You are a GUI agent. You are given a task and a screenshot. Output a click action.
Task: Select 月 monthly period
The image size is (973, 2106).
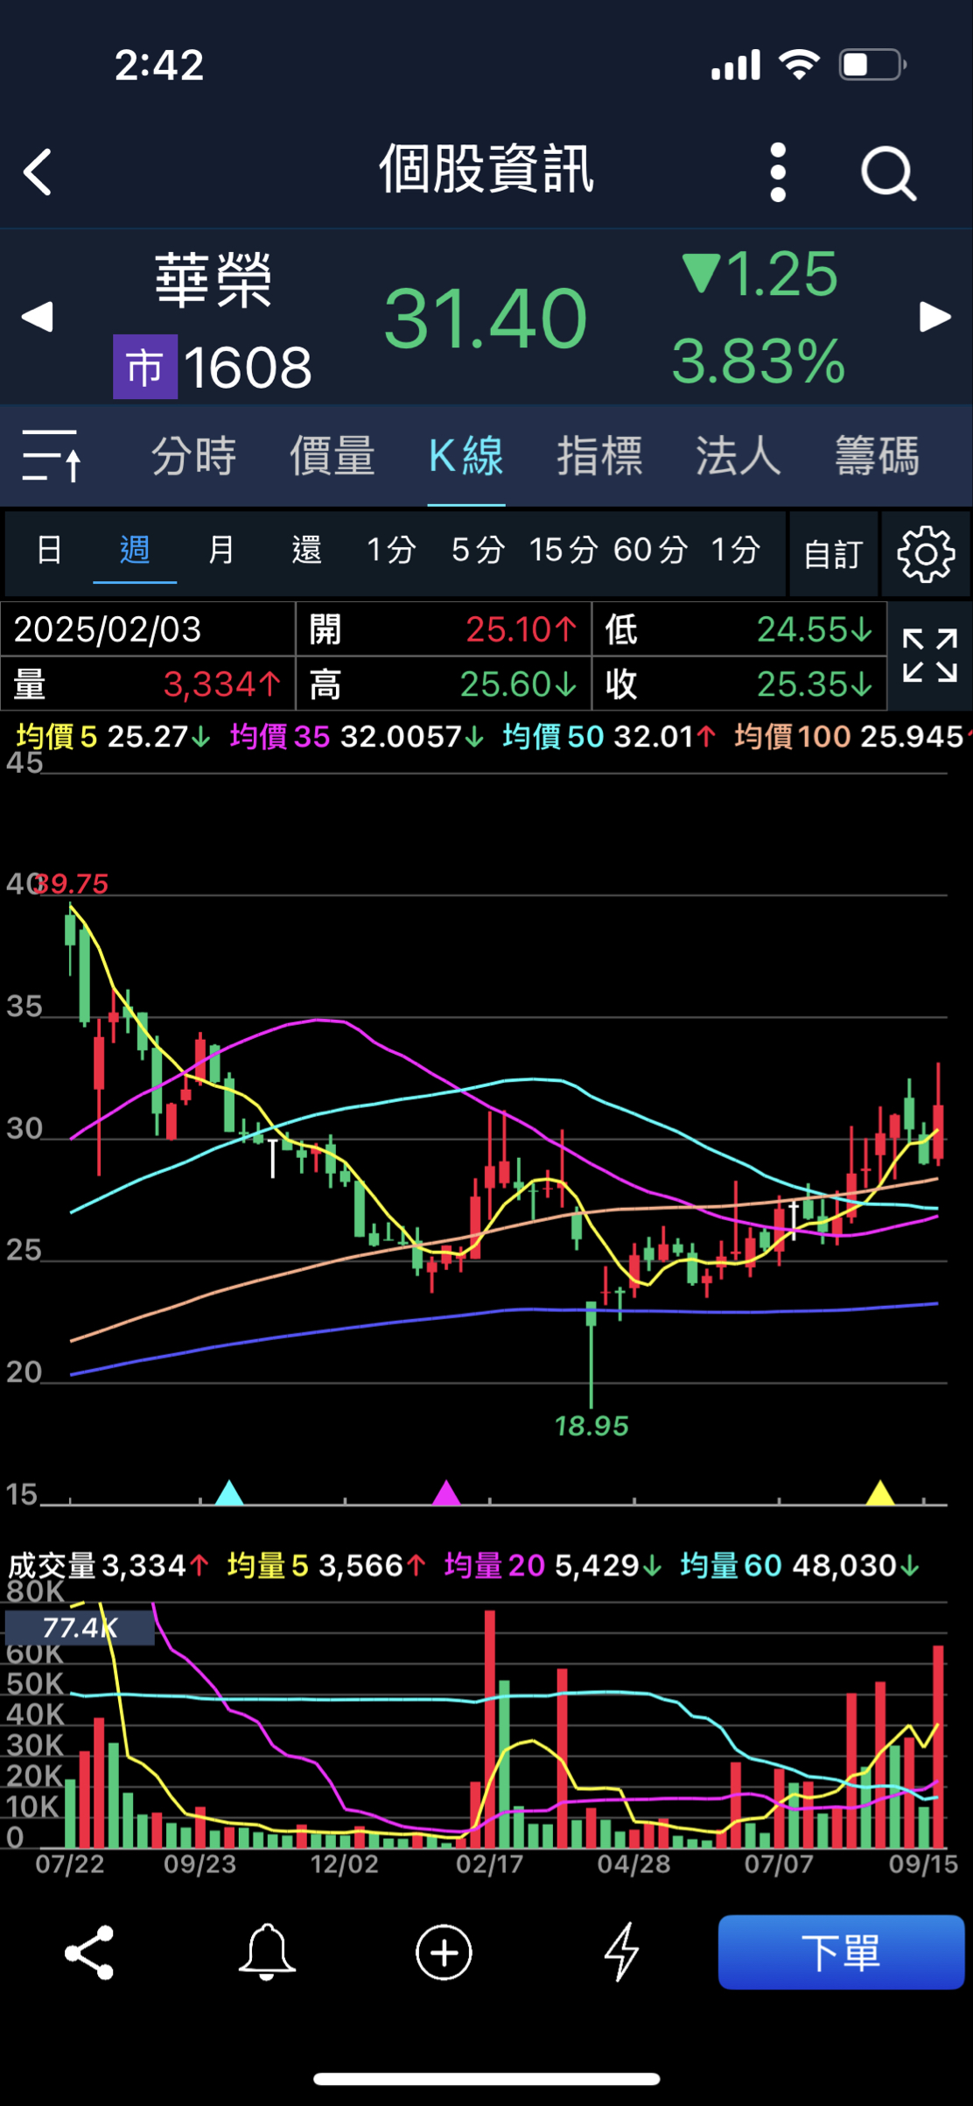[220, 551]
